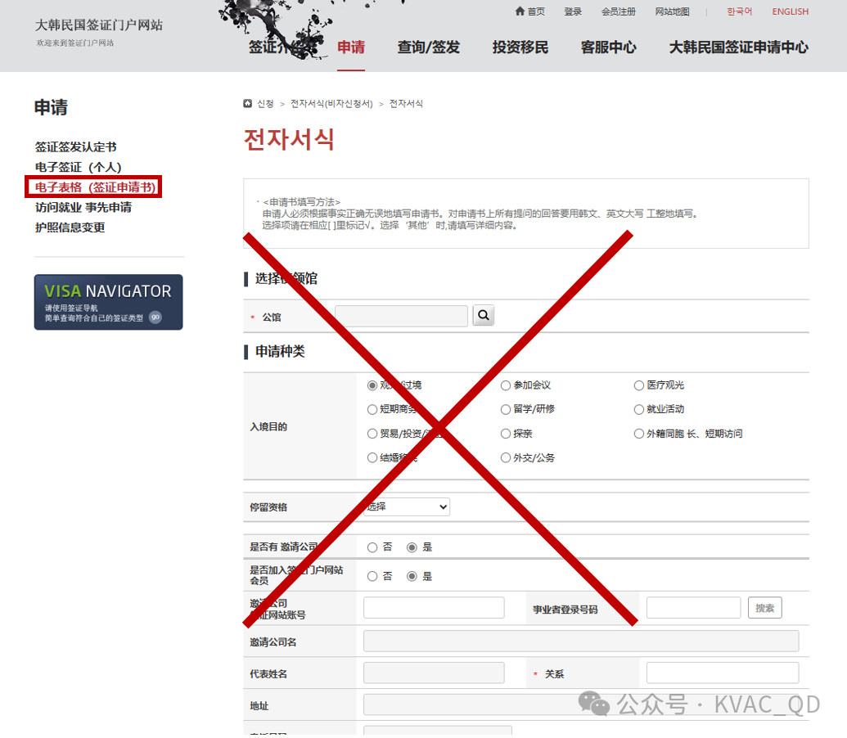Select the 医疗观光 entry purpose option
Screen dimensions: 847x738
click(x=639, y=385)
